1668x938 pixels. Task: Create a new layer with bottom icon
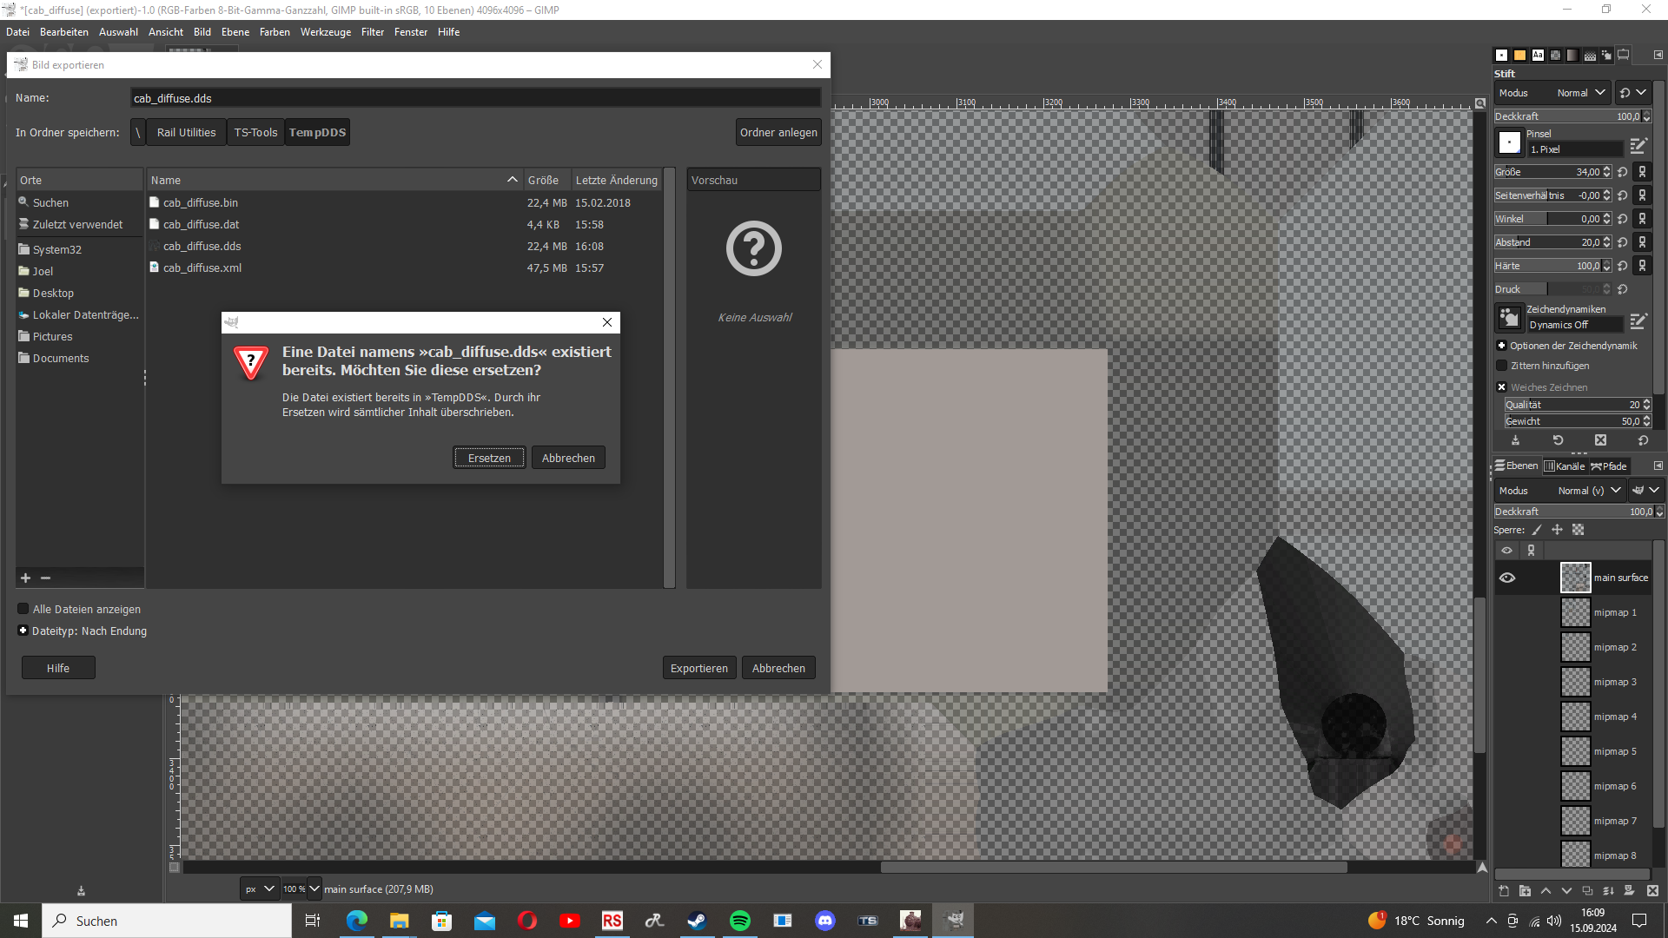click(x=1504, y=891)
